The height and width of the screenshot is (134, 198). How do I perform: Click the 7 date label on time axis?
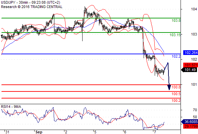pyautogui.click(x=155, y=132)
